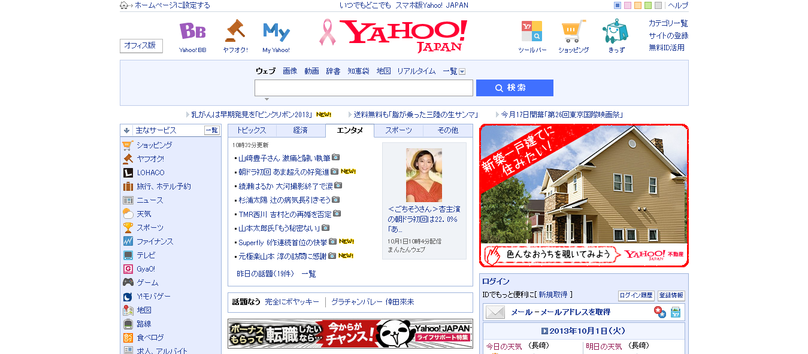Open the ショッピング cart icon in header
The height and width of the screenshot is (354, 808).
573,31
